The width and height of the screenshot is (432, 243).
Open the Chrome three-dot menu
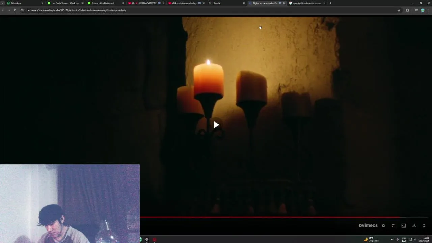[429, 10]
